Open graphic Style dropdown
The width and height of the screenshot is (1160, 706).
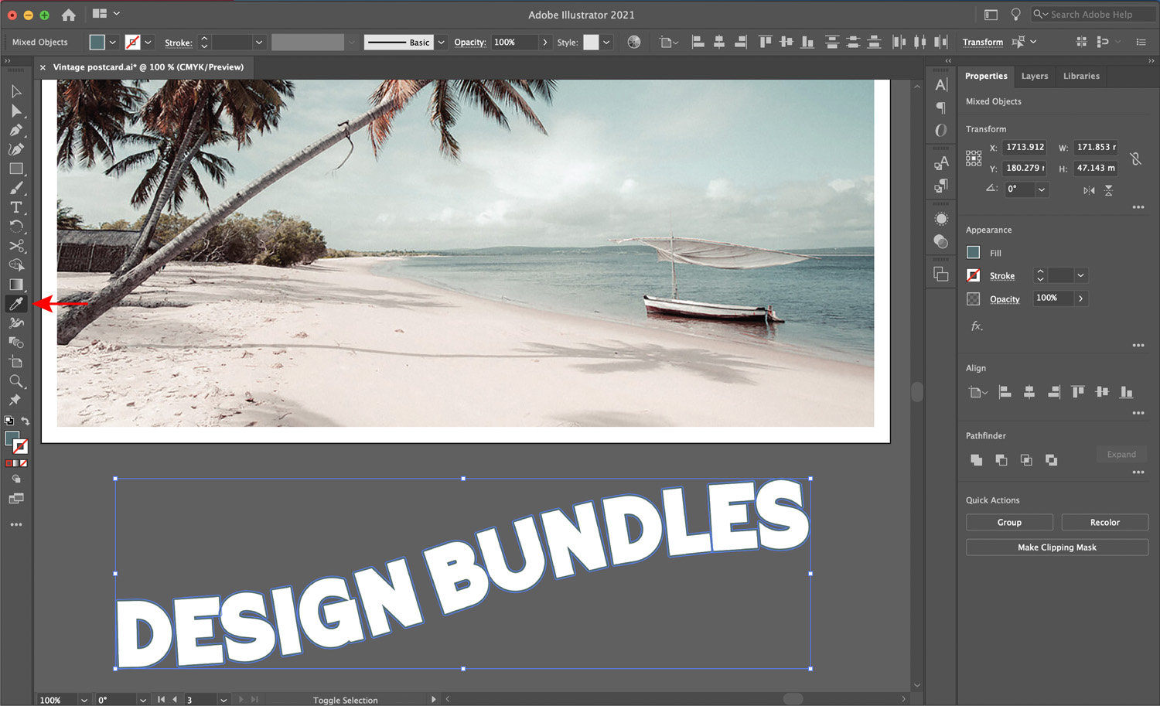[x=606, y=43]
